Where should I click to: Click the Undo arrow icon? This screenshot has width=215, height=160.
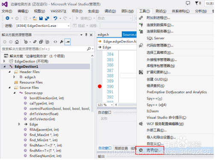click(55, 18)
